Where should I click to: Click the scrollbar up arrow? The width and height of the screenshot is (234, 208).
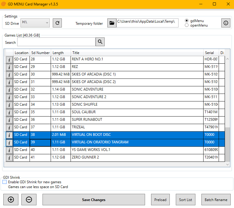click(227, 59)
